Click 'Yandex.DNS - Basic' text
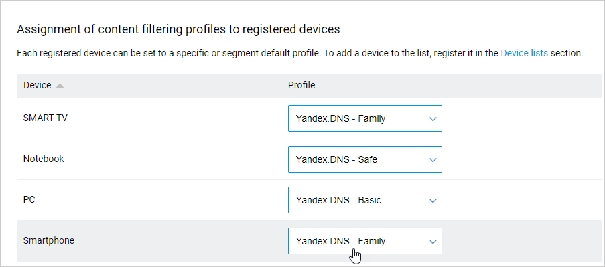The image size is (605, 267). click(338, 200)
